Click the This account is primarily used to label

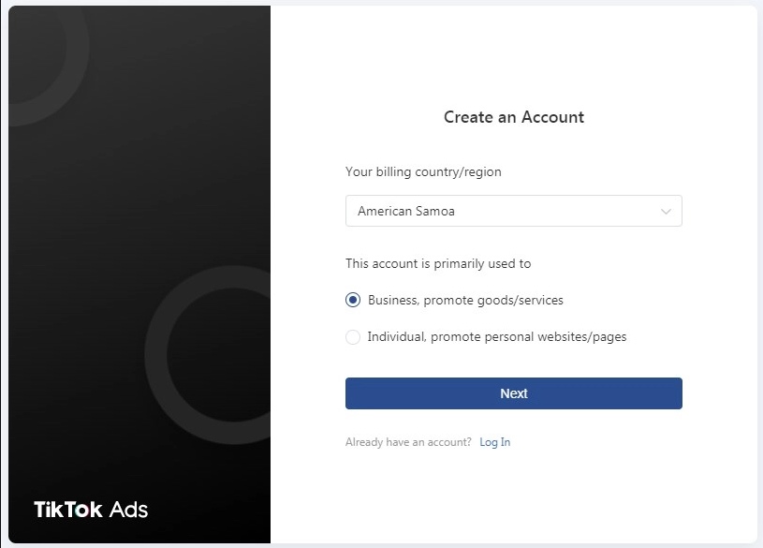pyautogui.click(x=438, y=263)
